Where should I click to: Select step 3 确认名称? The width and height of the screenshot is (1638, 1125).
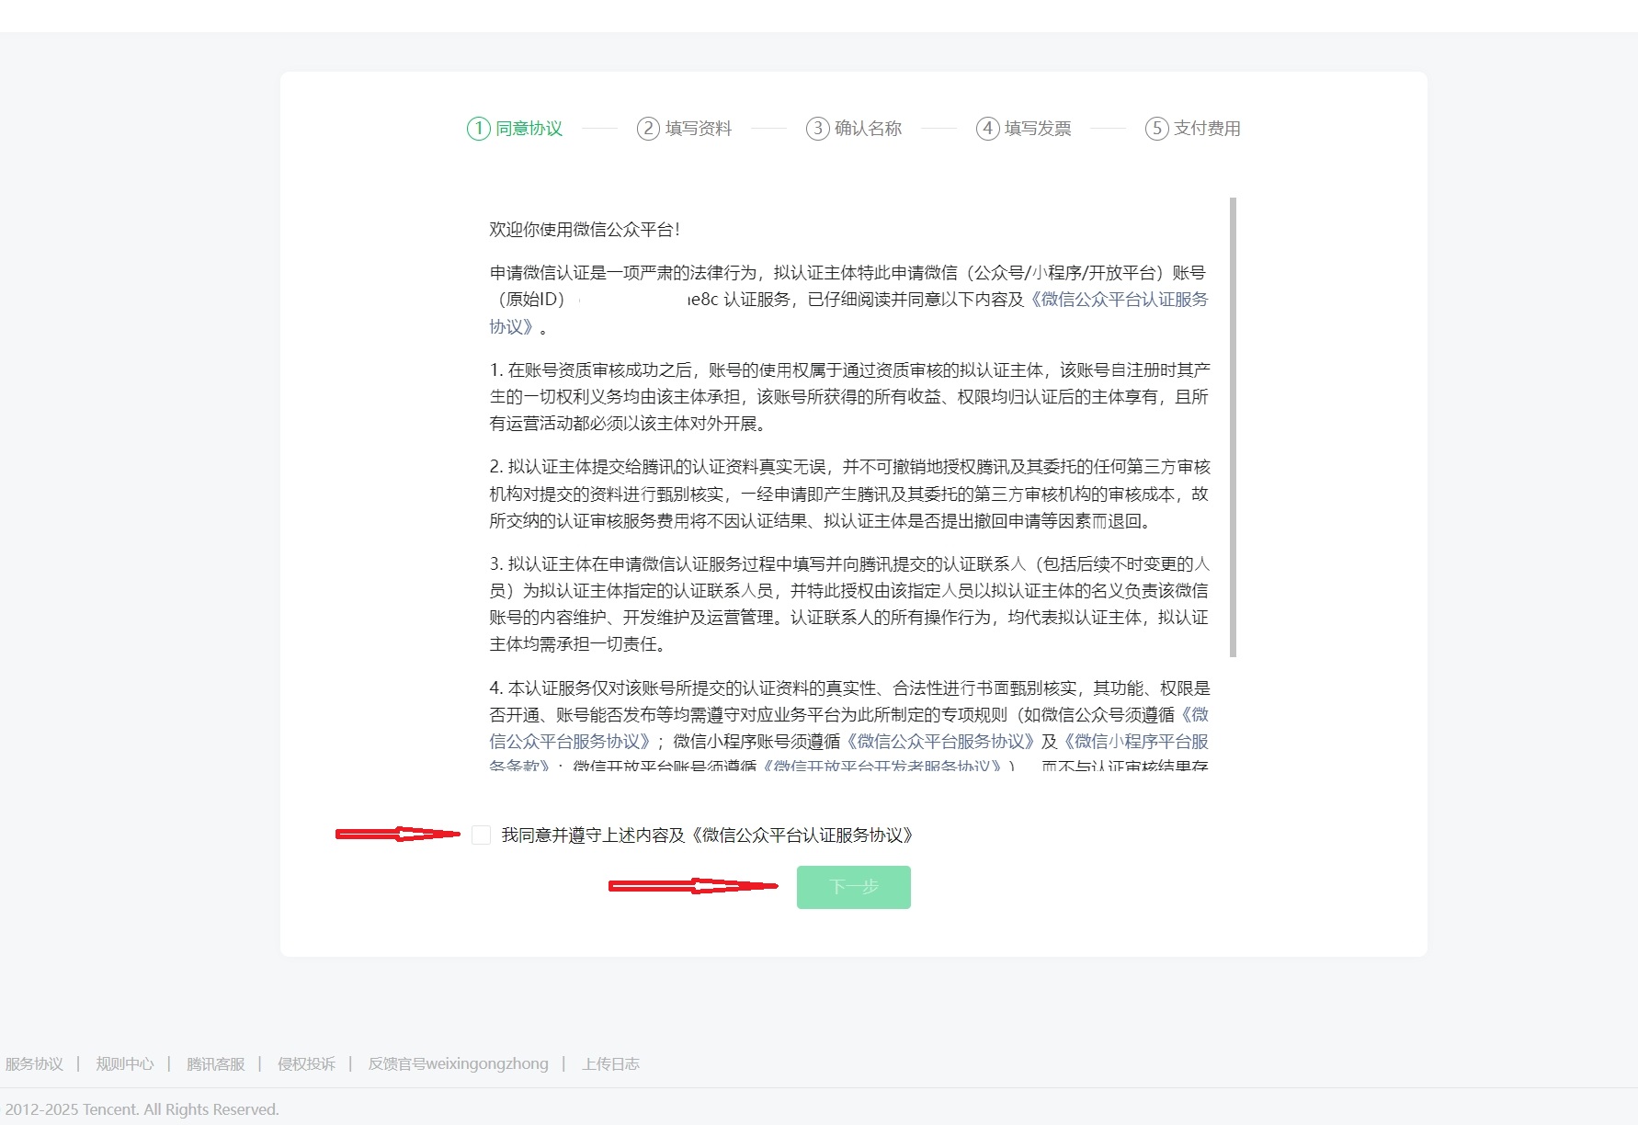(x=854, y=129)
